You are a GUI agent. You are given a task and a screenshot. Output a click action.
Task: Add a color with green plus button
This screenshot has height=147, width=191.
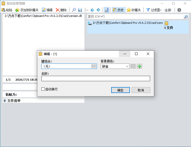(x=139, y=66)
